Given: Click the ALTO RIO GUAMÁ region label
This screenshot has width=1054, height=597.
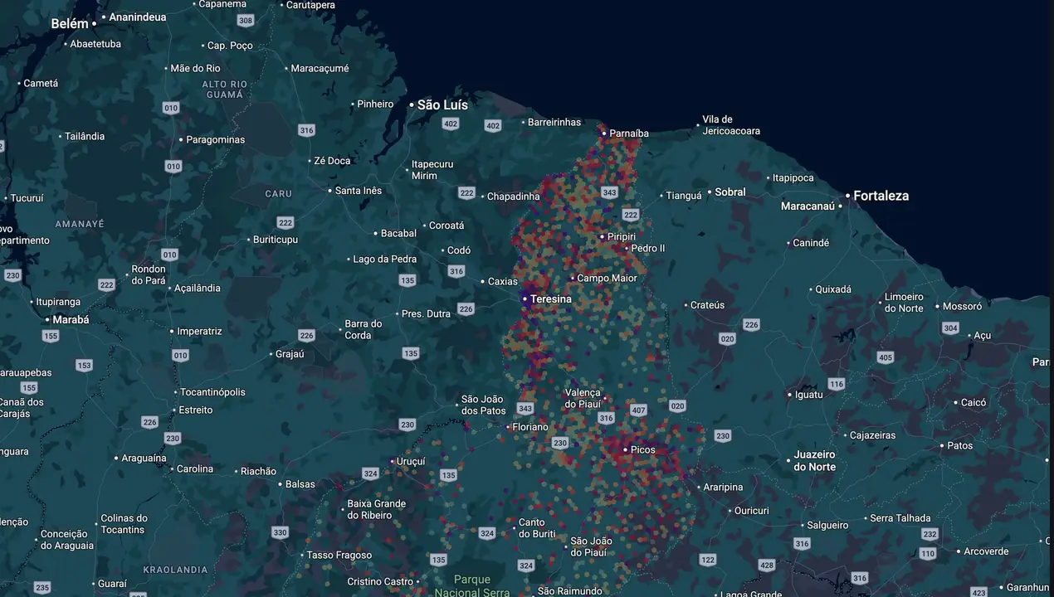Looking at the screenshot, I should 225,90.
